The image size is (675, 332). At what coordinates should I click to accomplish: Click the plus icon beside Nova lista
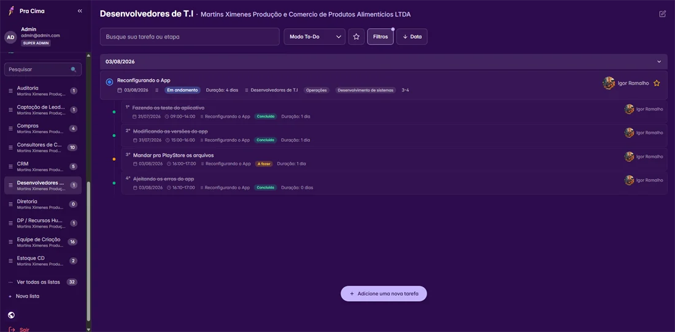coord(10,296)
